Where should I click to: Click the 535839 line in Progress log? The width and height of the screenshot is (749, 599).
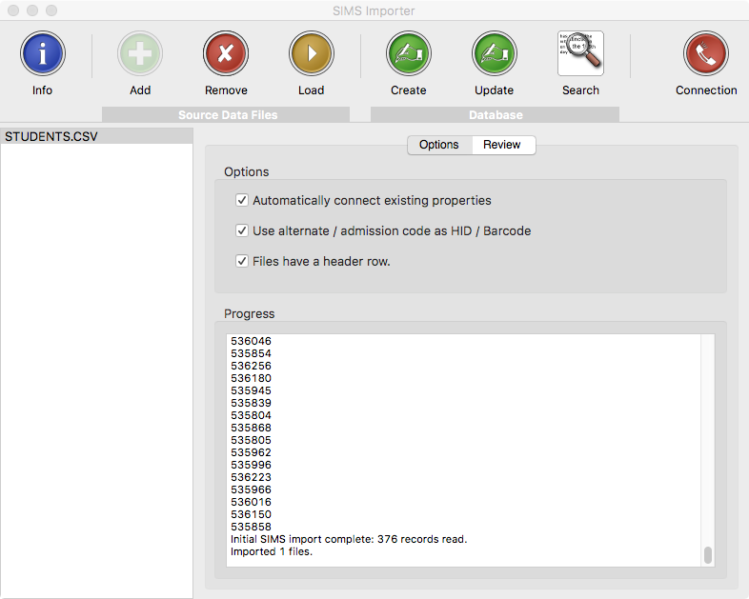point(251,403)
